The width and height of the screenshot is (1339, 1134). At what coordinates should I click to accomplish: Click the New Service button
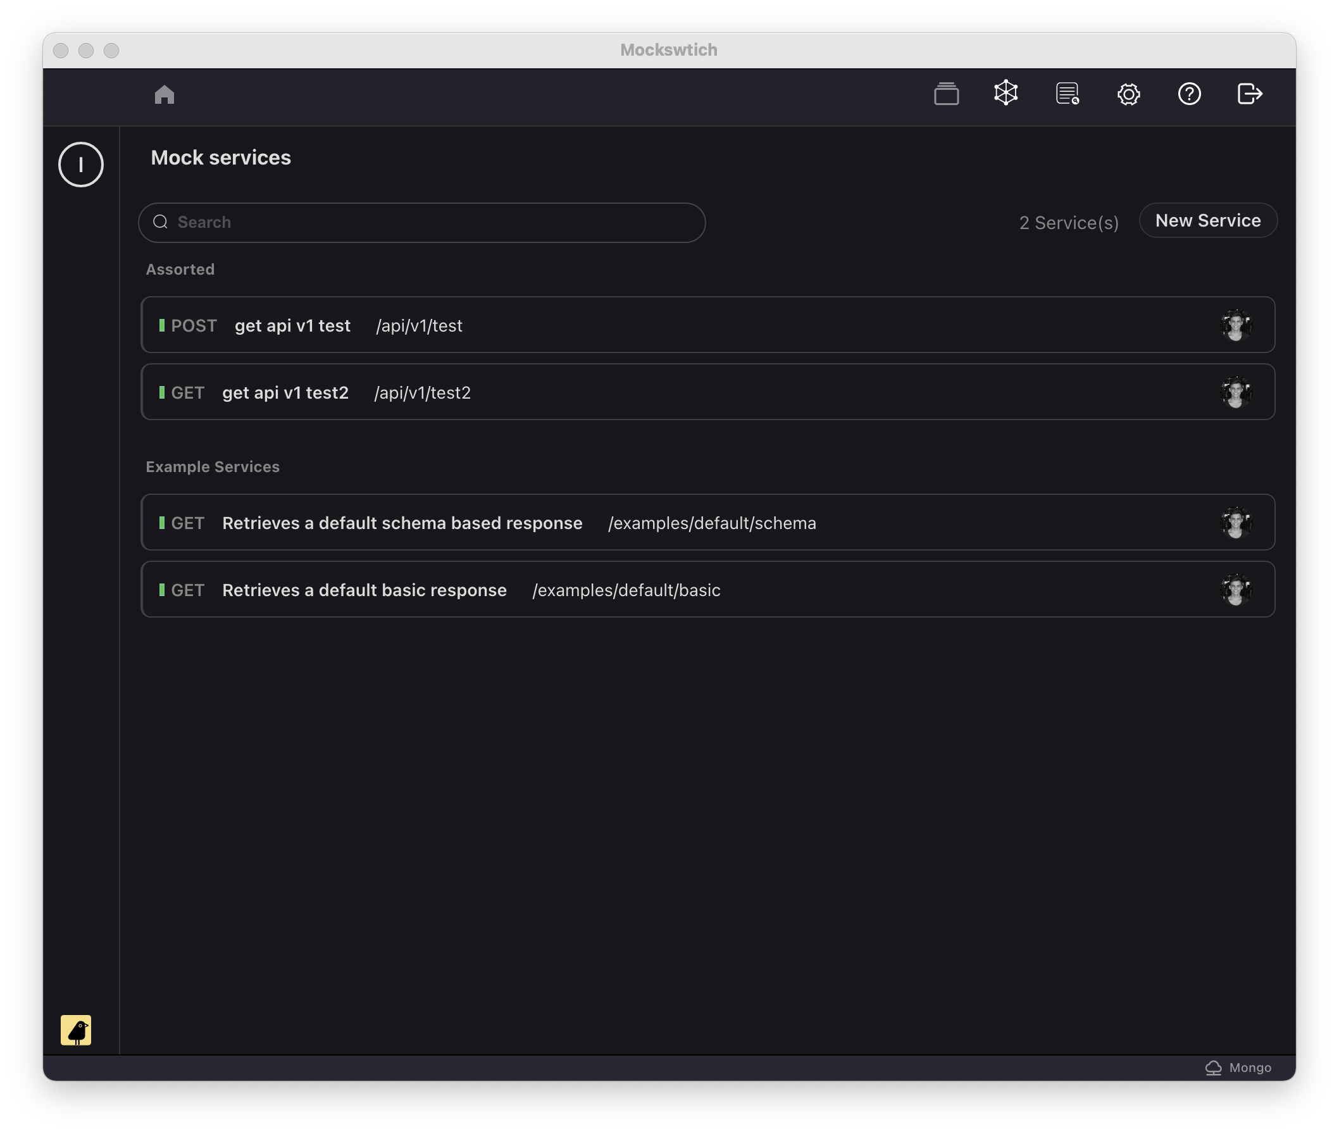(x=1208, y=220)
